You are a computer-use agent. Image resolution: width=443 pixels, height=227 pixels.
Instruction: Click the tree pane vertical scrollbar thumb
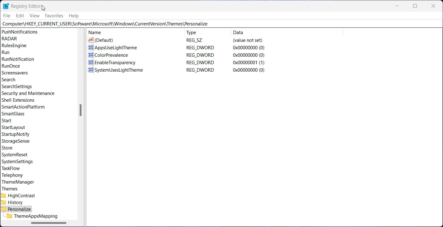click(81, 110)
